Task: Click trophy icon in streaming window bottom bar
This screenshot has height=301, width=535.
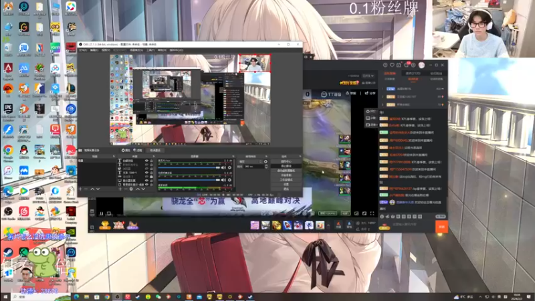Action: pyautogui.click(x=105, y=225)
